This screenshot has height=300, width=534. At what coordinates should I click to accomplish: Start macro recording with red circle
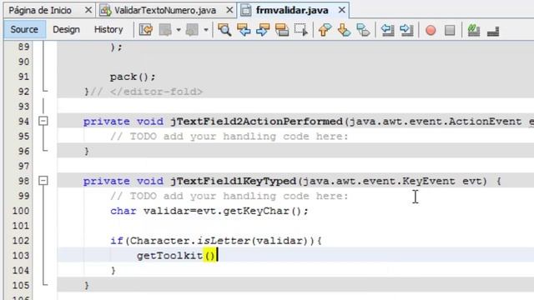click(431, 30)
